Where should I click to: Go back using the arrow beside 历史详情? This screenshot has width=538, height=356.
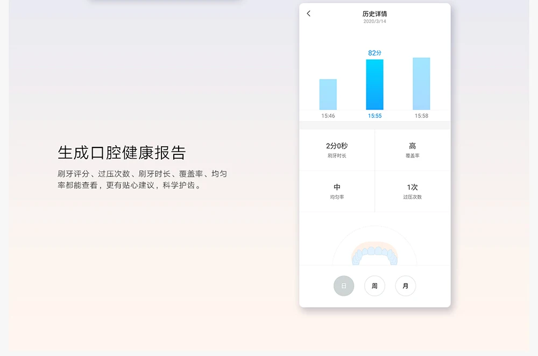(308, 13)
